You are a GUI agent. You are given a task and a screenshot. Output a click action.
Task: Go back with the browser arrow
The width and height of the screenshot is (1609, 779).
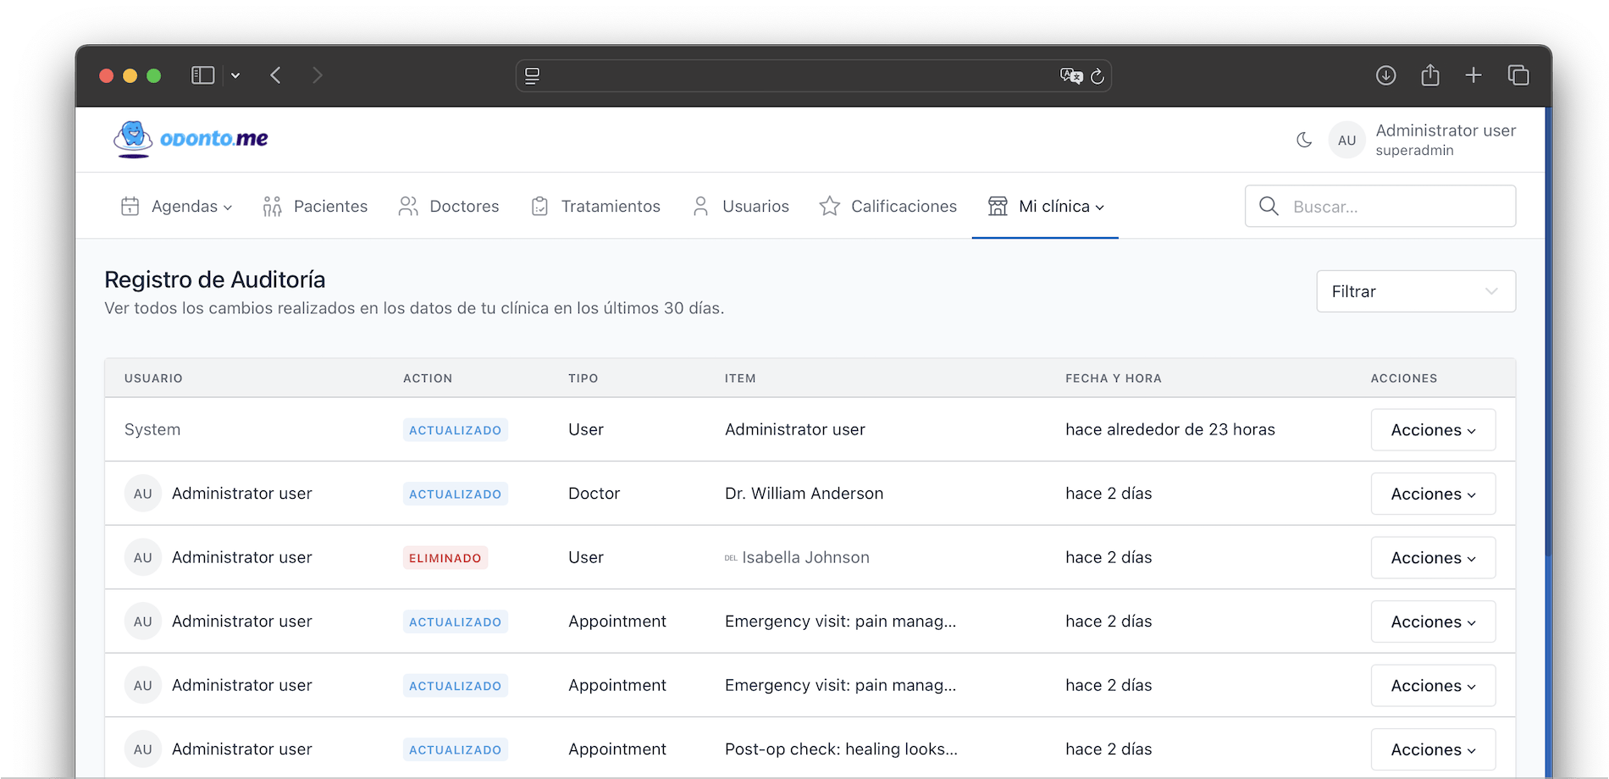tap(275, 75)
